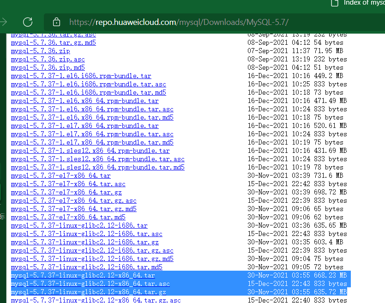Click the '54 bytes' size text
The image size is (385, 303).
[x=329, y=43]
